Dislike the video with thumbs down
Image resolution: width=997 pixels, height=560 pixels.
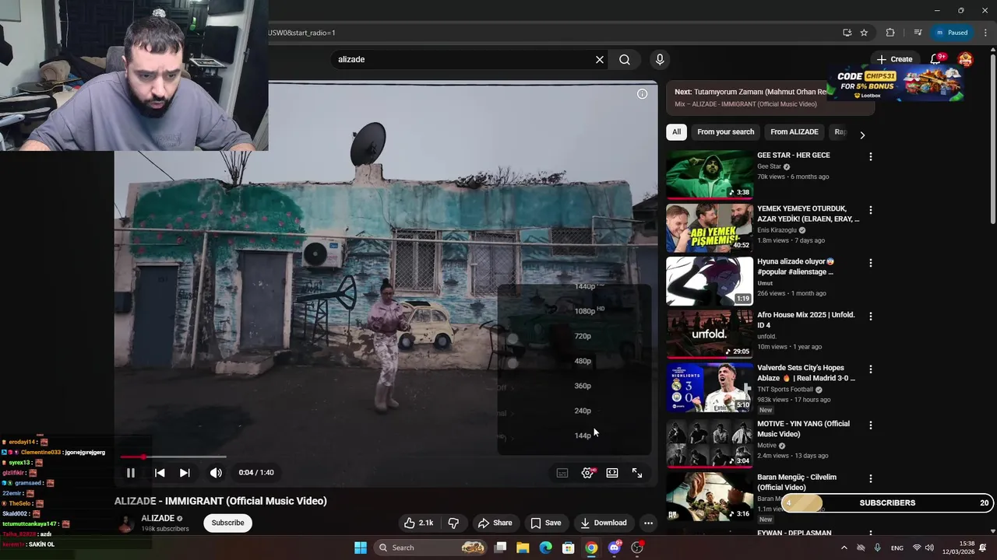click(453, 523)
